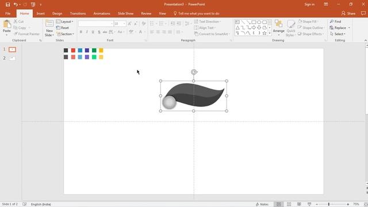Viewport: 368px width, 207px height.
Task: Open the Change Case dropdown
Action: [121, 32]
